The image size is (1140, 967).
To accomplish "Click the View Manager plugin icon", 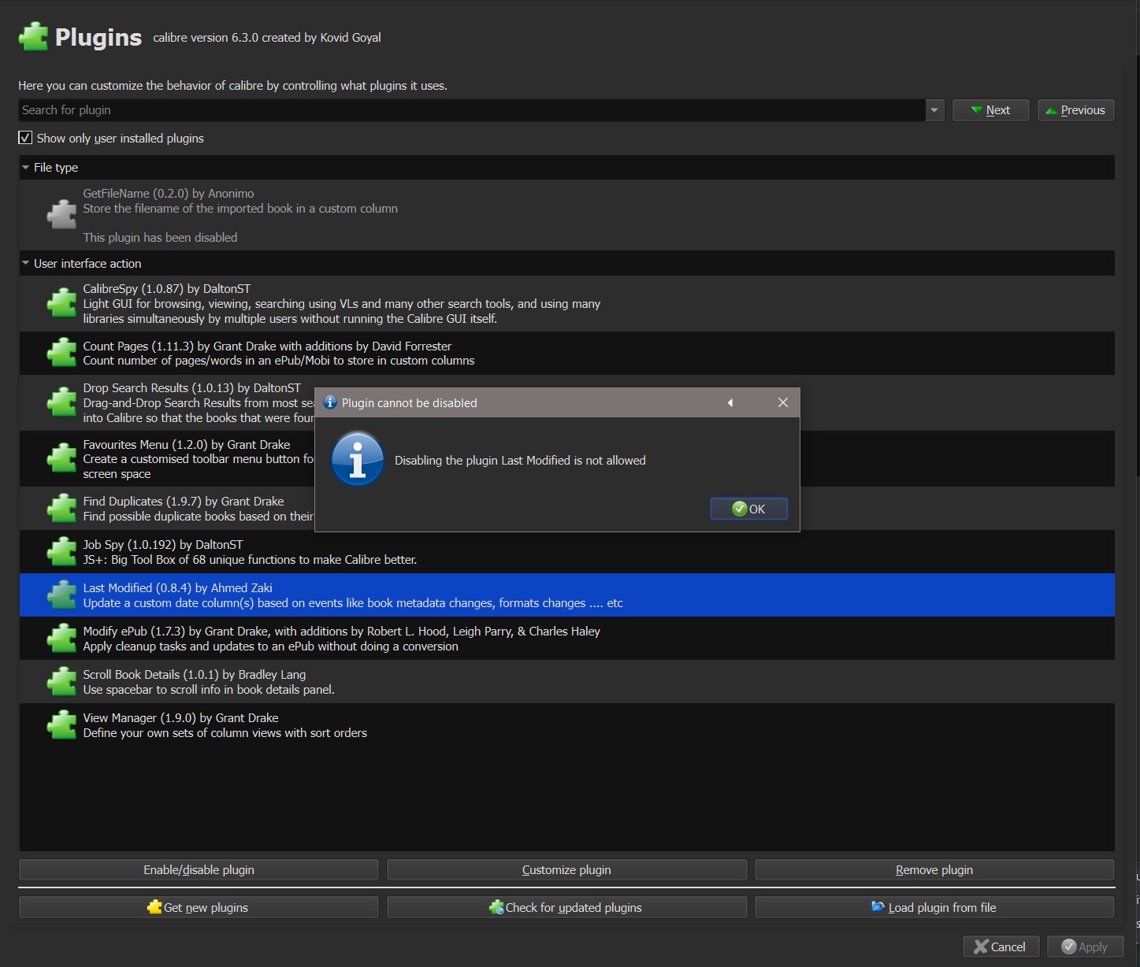I will click(x=61, y=725).
